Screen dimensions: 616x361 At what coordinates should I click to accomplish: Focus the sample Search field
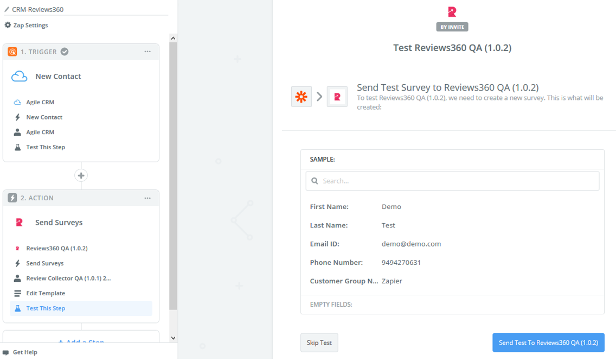point(452,181)
